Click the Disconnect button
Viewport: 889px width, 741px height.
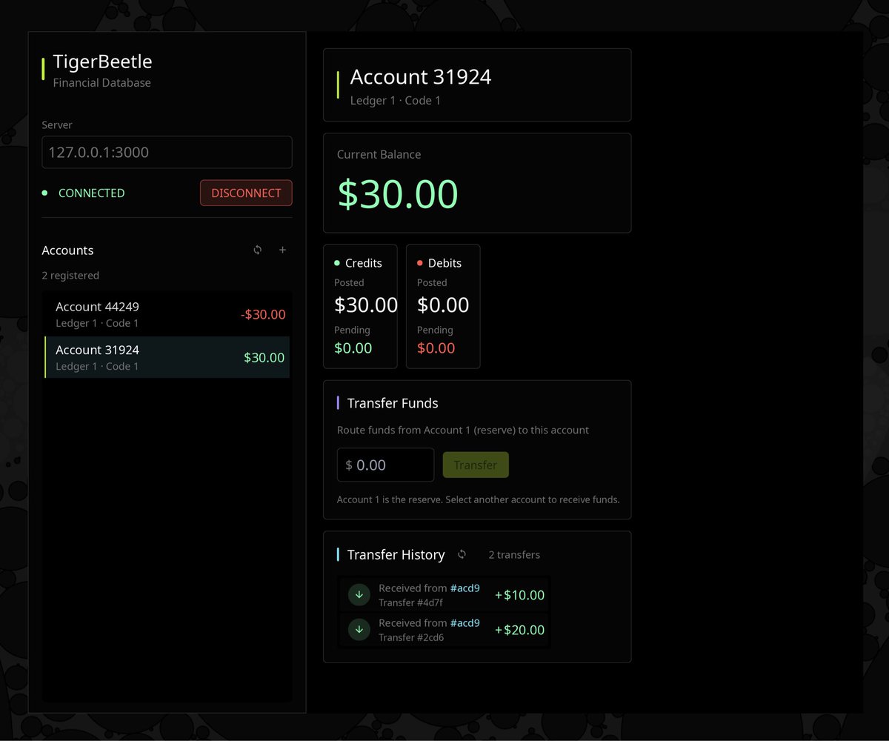click(246, 193)
